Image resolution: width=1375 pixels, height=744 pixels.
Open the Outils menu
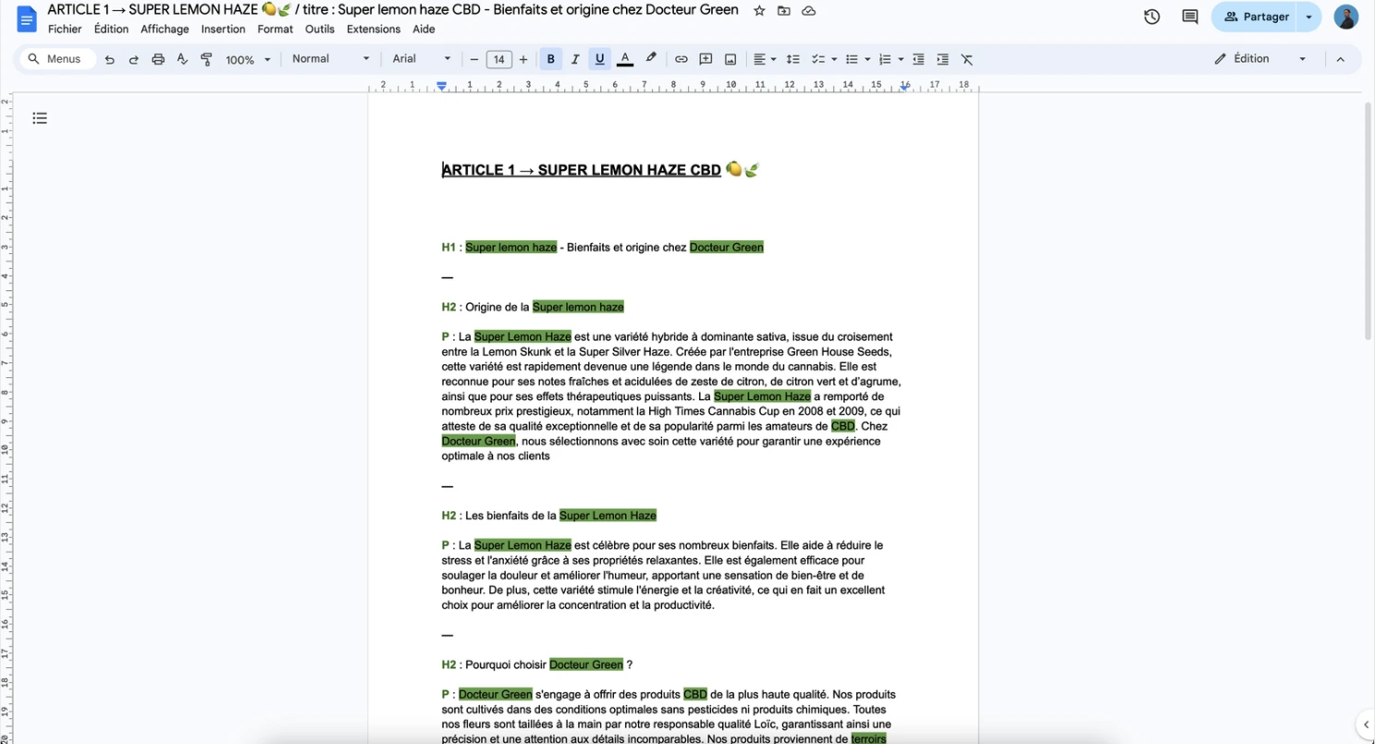320,29
